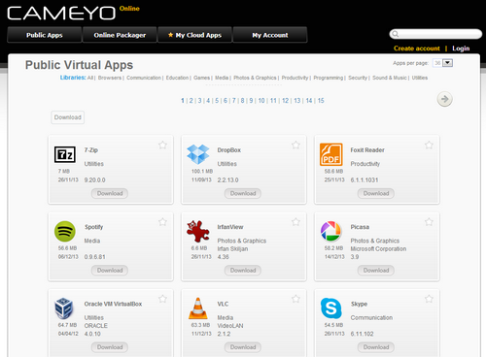This screenshot has width=486, height=357.
Task: Filter by Media library
Action: pos(222,78)
